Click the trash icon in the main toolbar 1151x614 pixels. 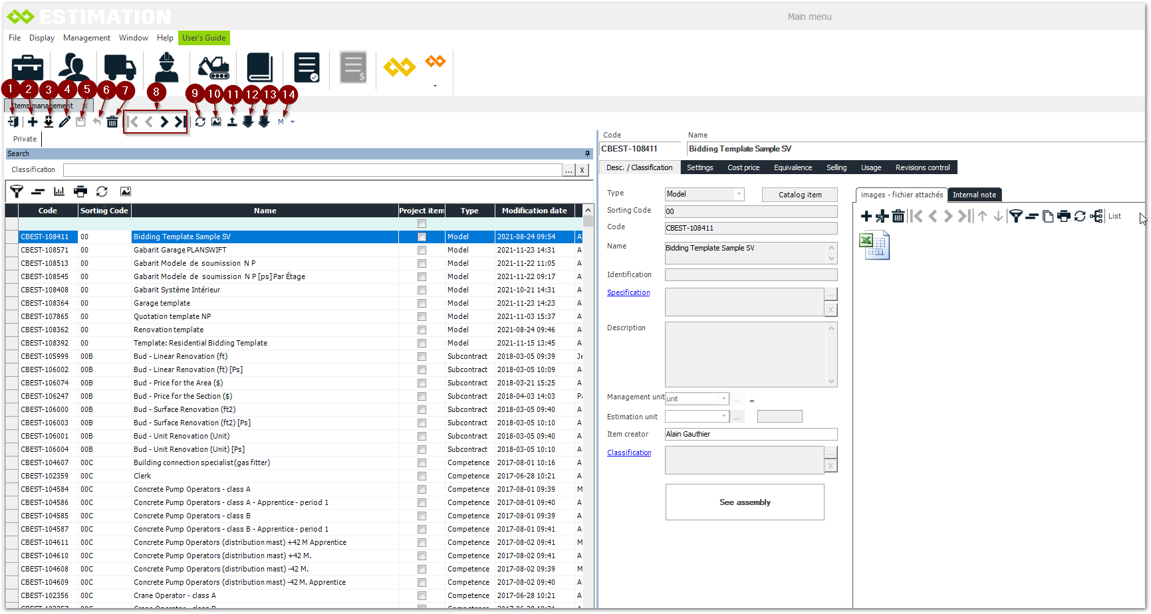pyautogui.click(x=112, y=122)
